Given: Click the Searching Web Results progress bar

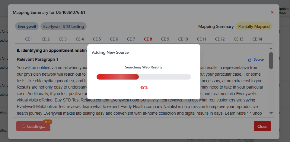Looking at the screenshot, I should tap(144, 77).
